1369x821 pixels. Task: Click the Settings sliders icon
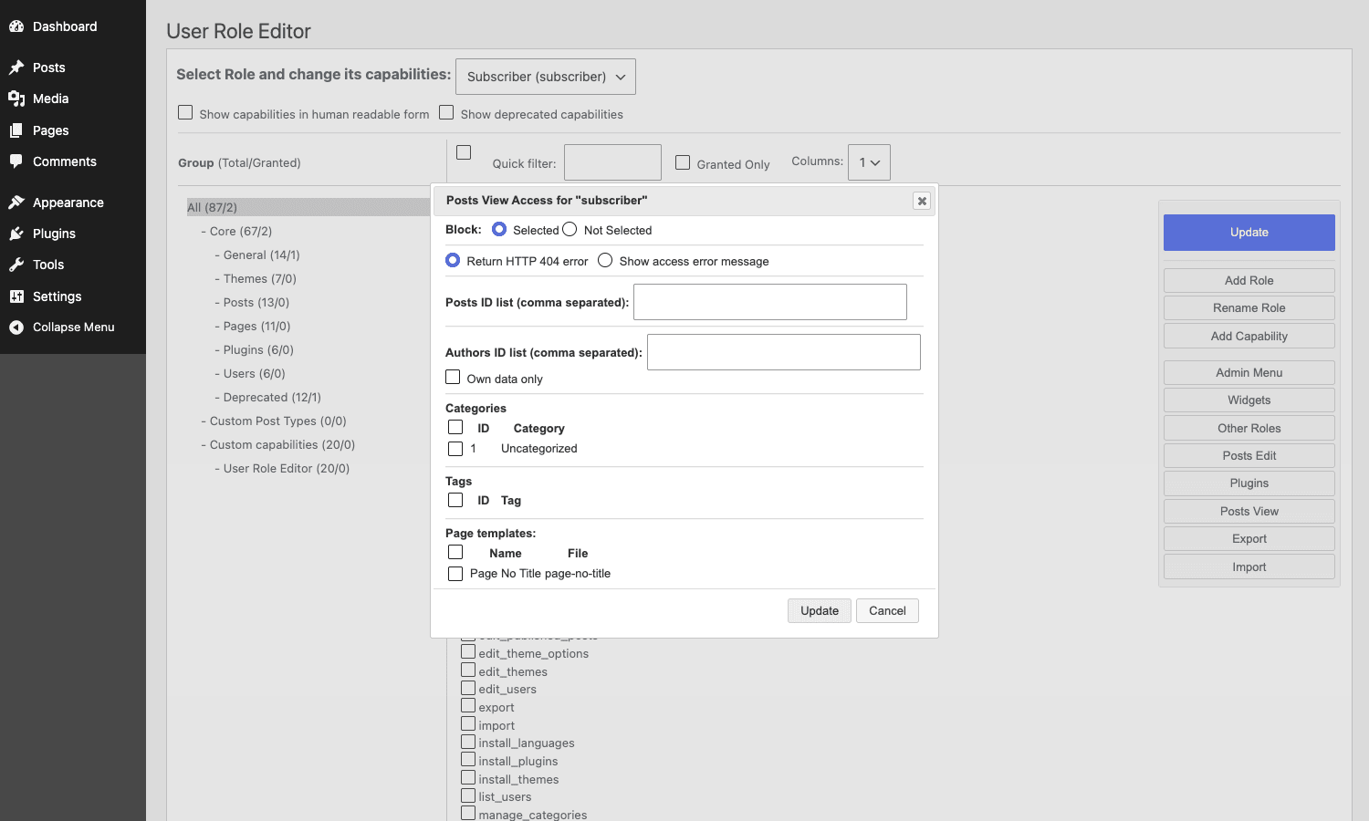point(16,296)
